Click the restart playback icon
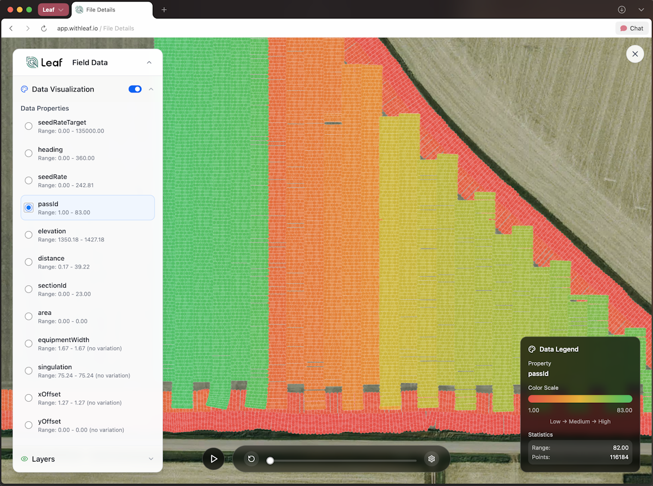The height and width of the screenshot is (486, 653). pyautogui.click(x=251, y=459)
